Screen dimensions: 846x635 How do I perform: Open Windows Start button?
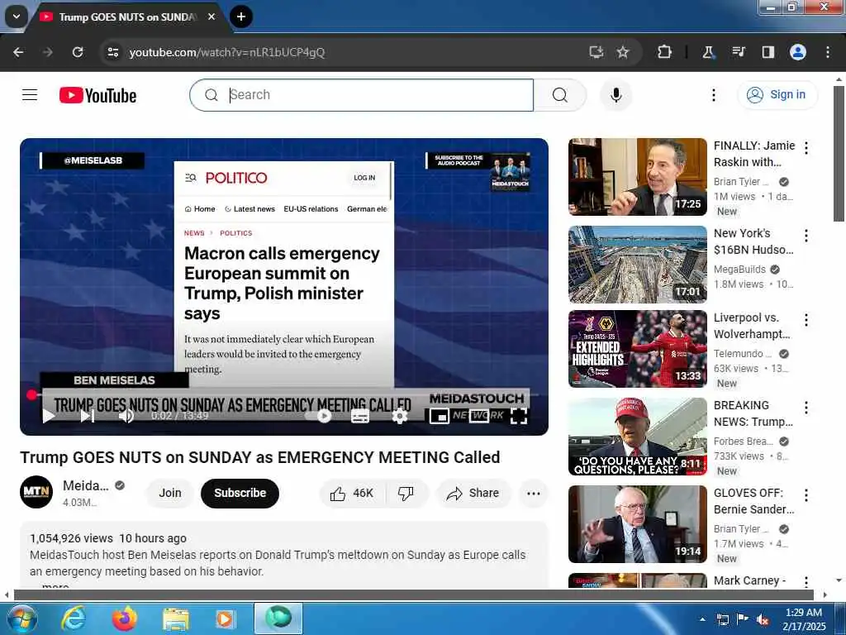tap(21, 618)
